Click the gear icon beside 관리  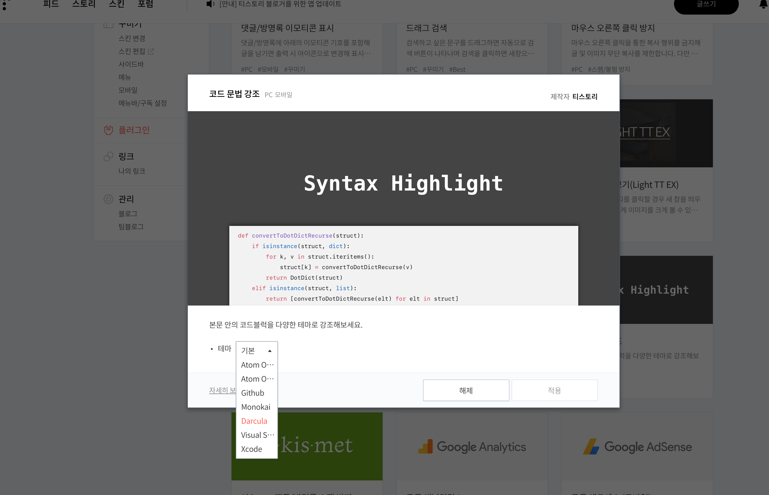[108, 199]
